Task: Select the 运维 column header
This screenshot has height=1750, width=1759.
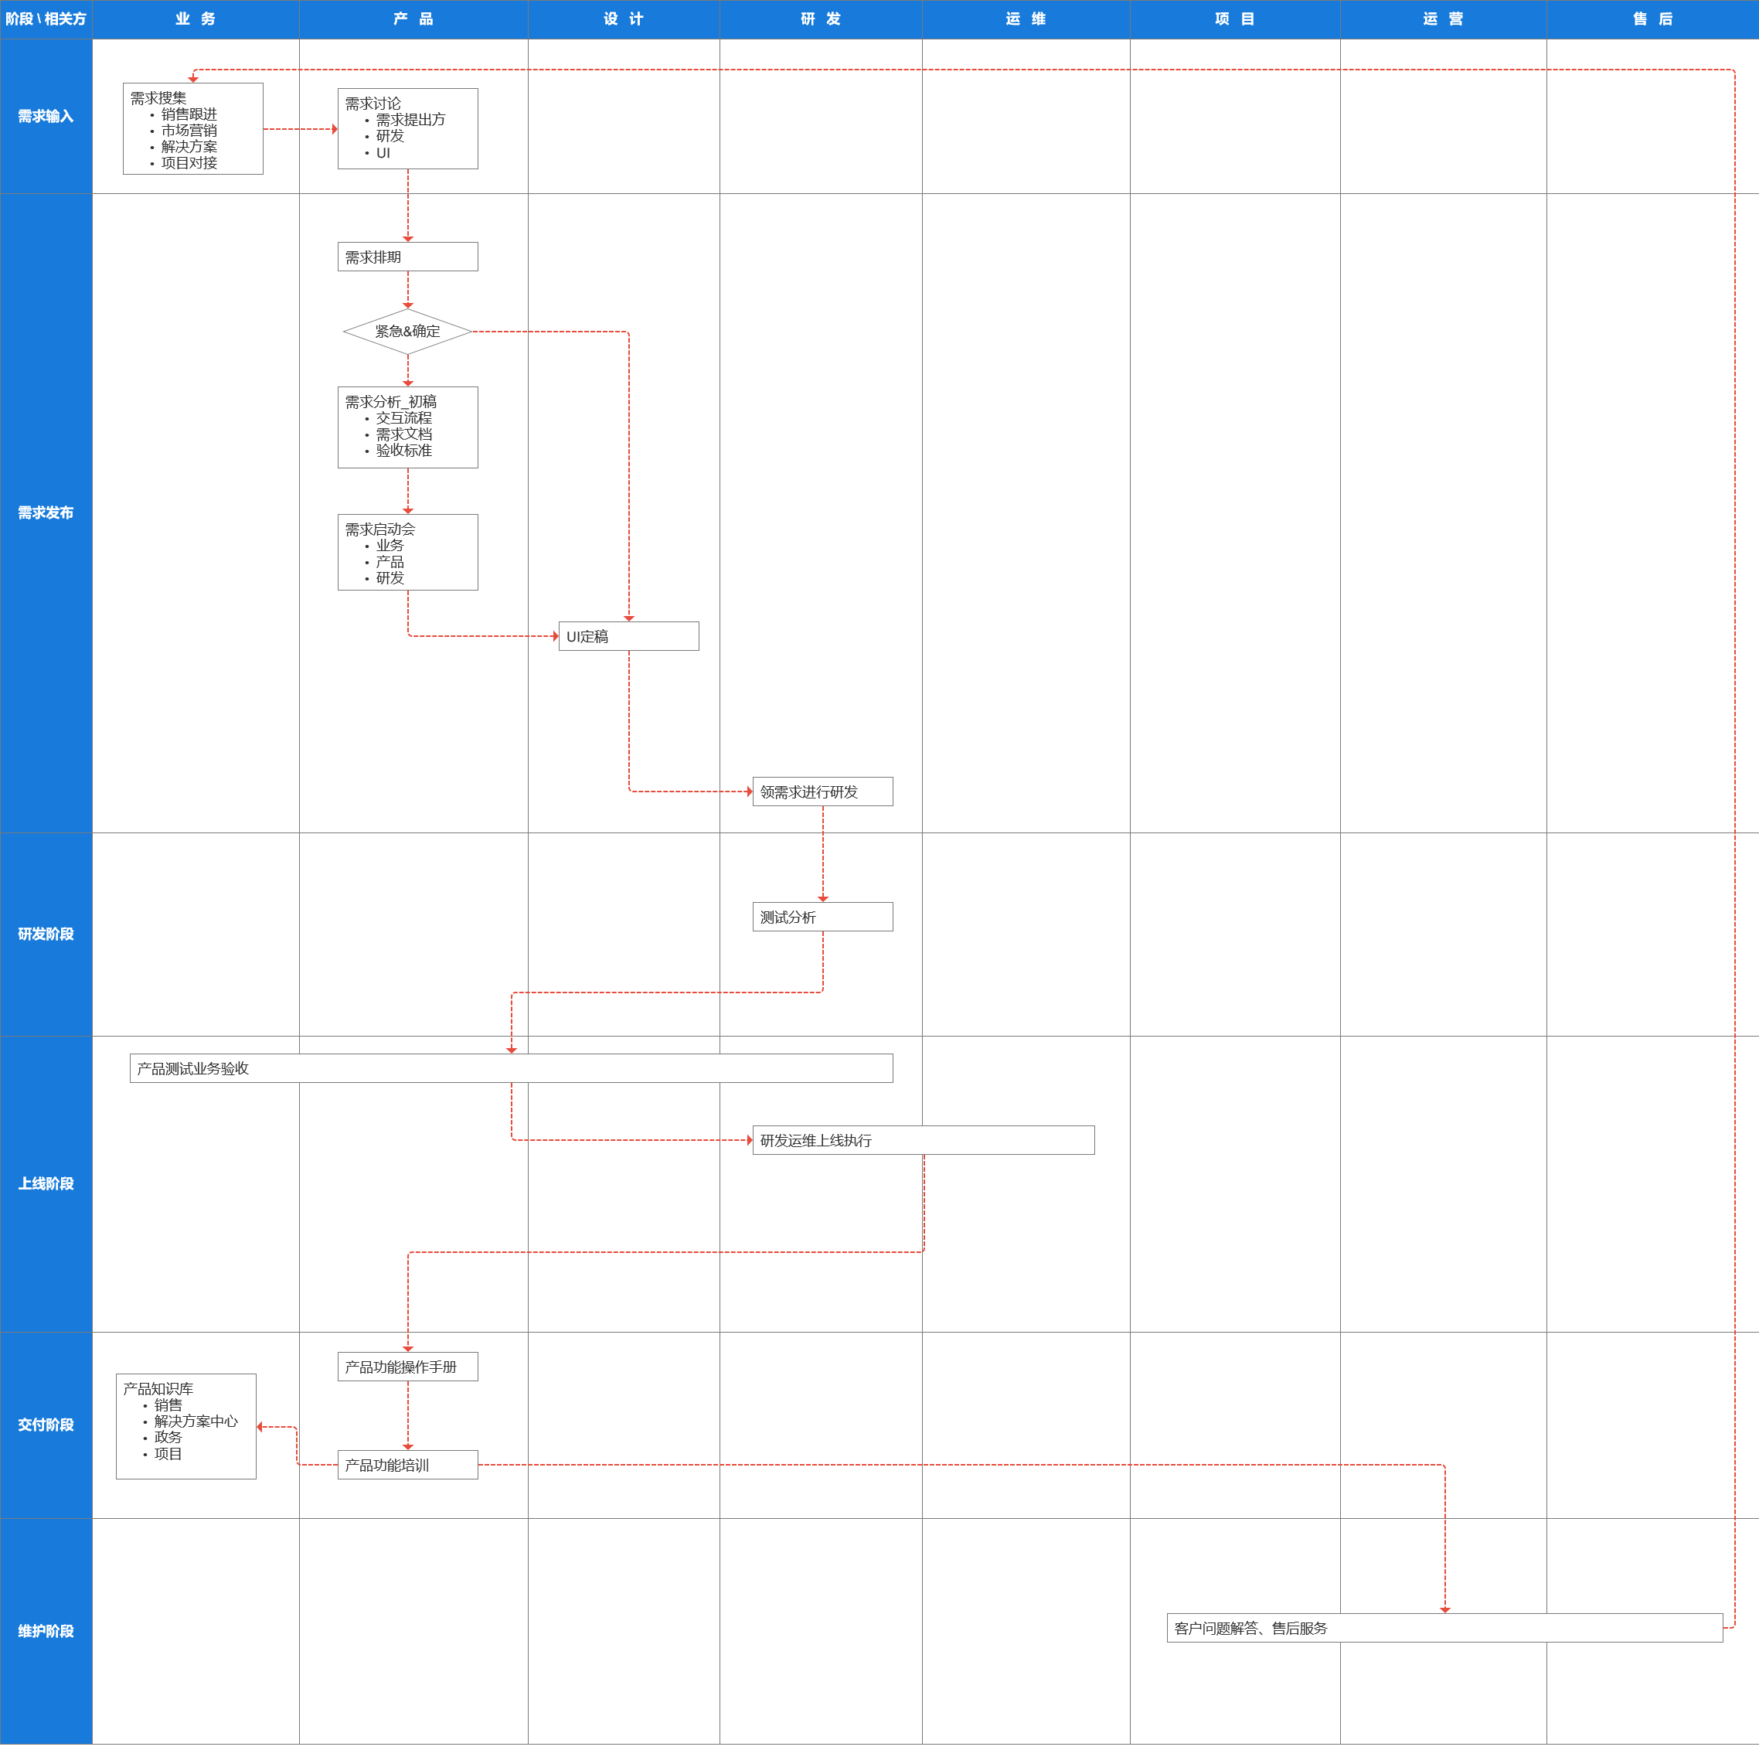Action: (1026, 19)
